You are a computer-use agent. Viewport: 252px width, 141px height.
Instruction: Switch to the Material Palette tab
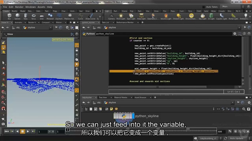(x=121, y=97)
